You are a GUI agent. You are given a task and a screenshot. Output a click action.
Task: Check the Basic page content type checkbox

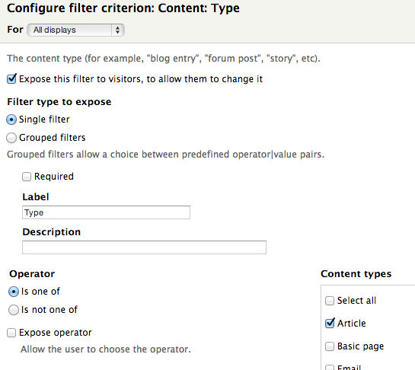[330, 346]
